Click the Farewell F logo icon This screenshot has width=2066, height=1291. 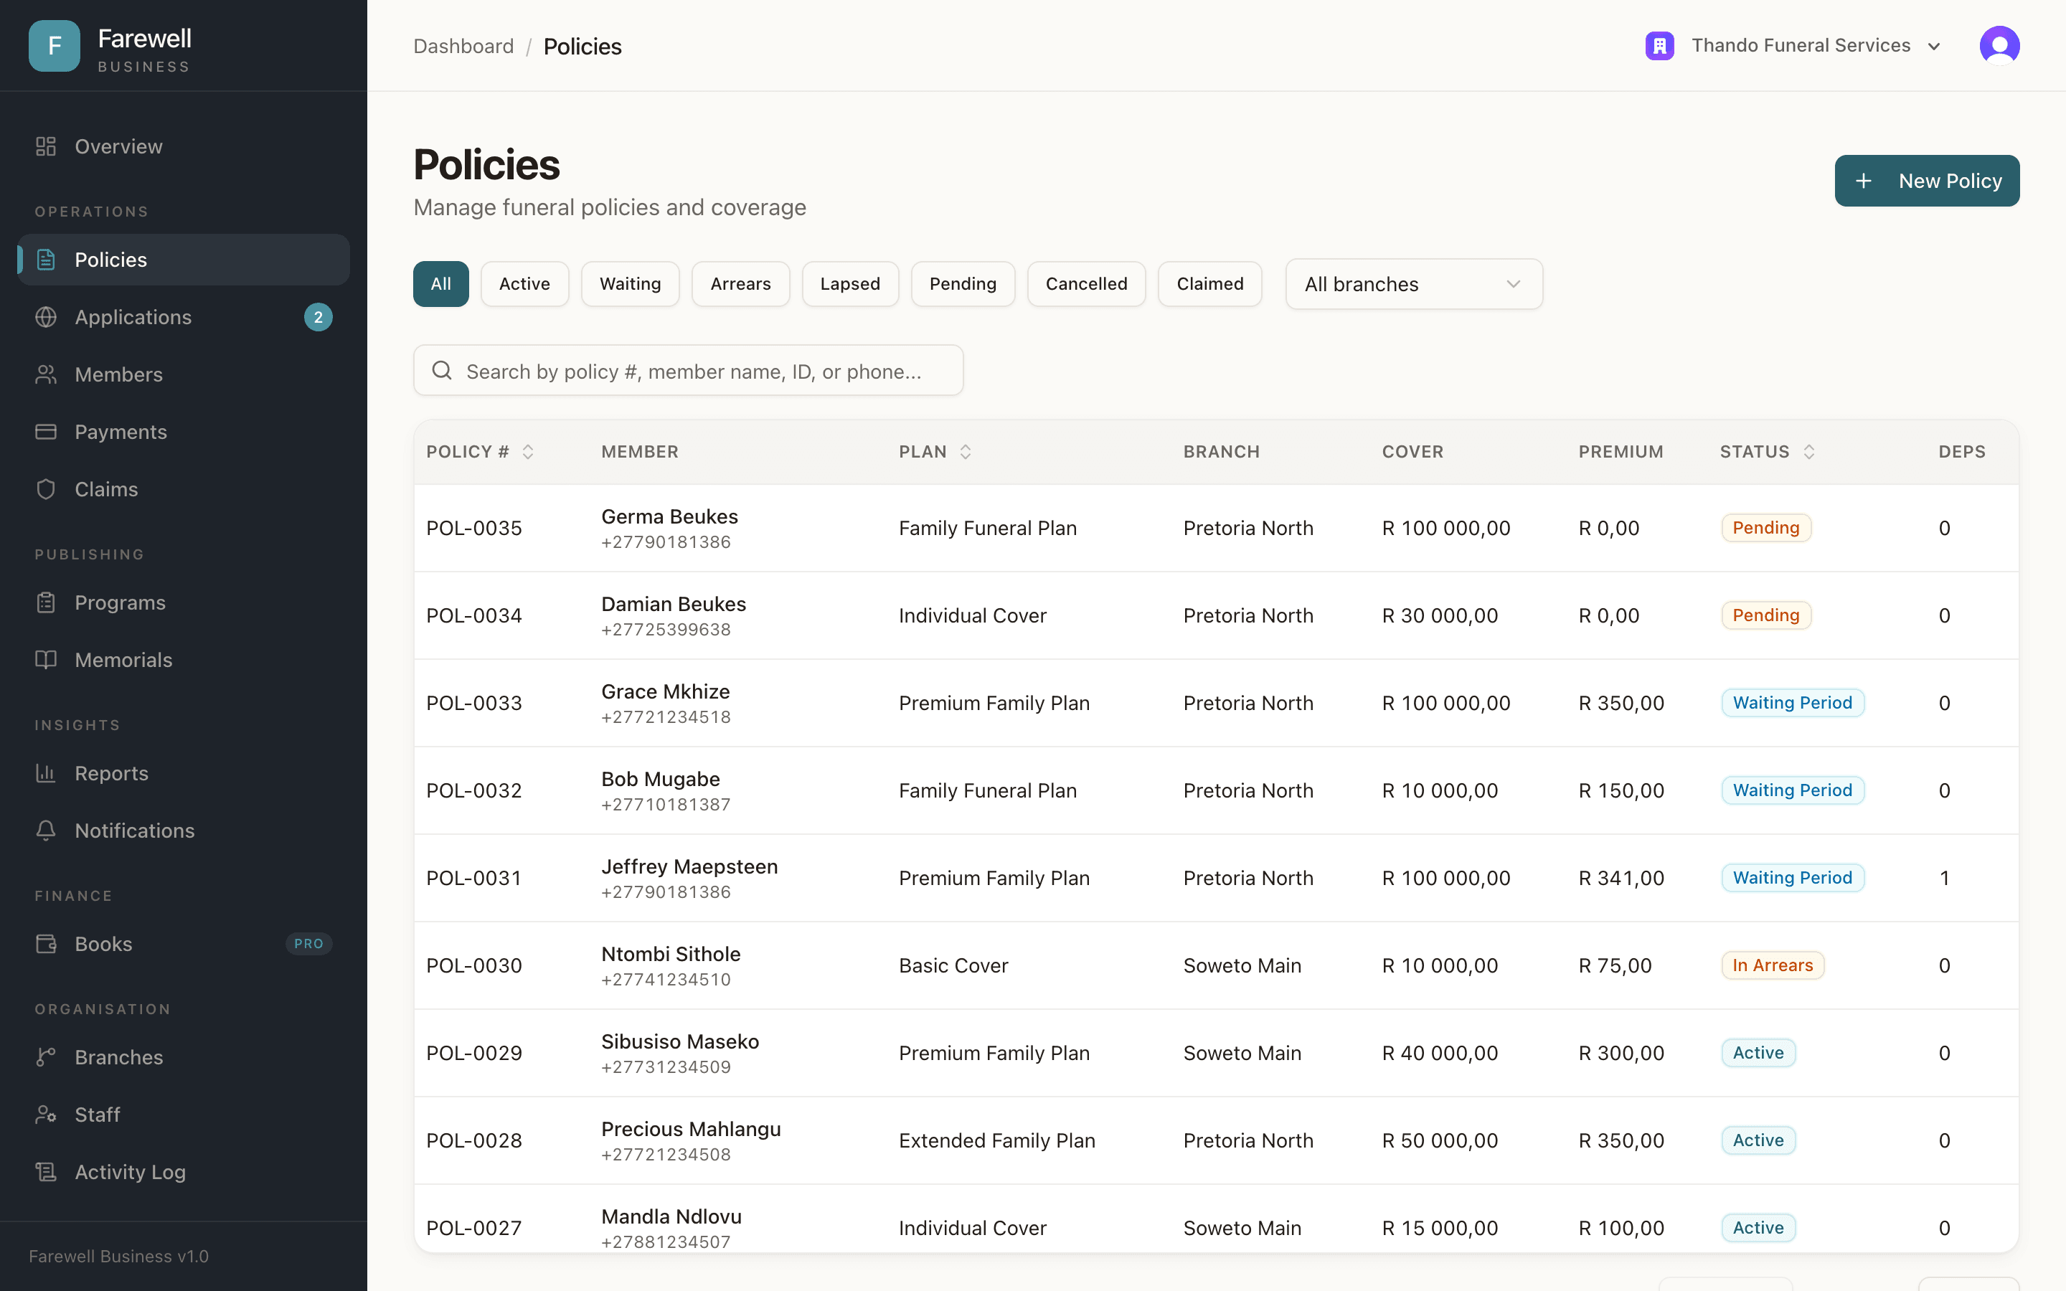pyautogui.click(x=54, y=45)
